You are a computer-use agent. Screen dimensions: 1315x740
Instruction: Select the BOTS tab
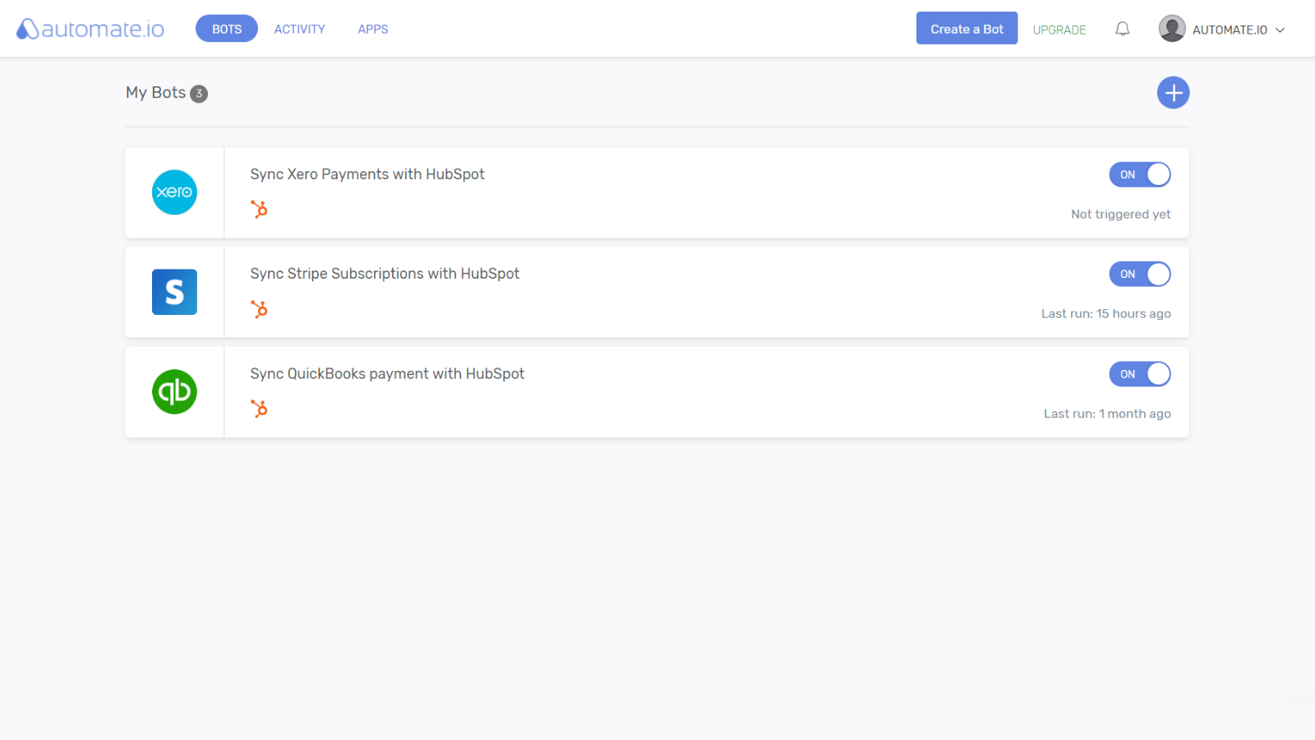pyautogui.click(x=227, y=29)
